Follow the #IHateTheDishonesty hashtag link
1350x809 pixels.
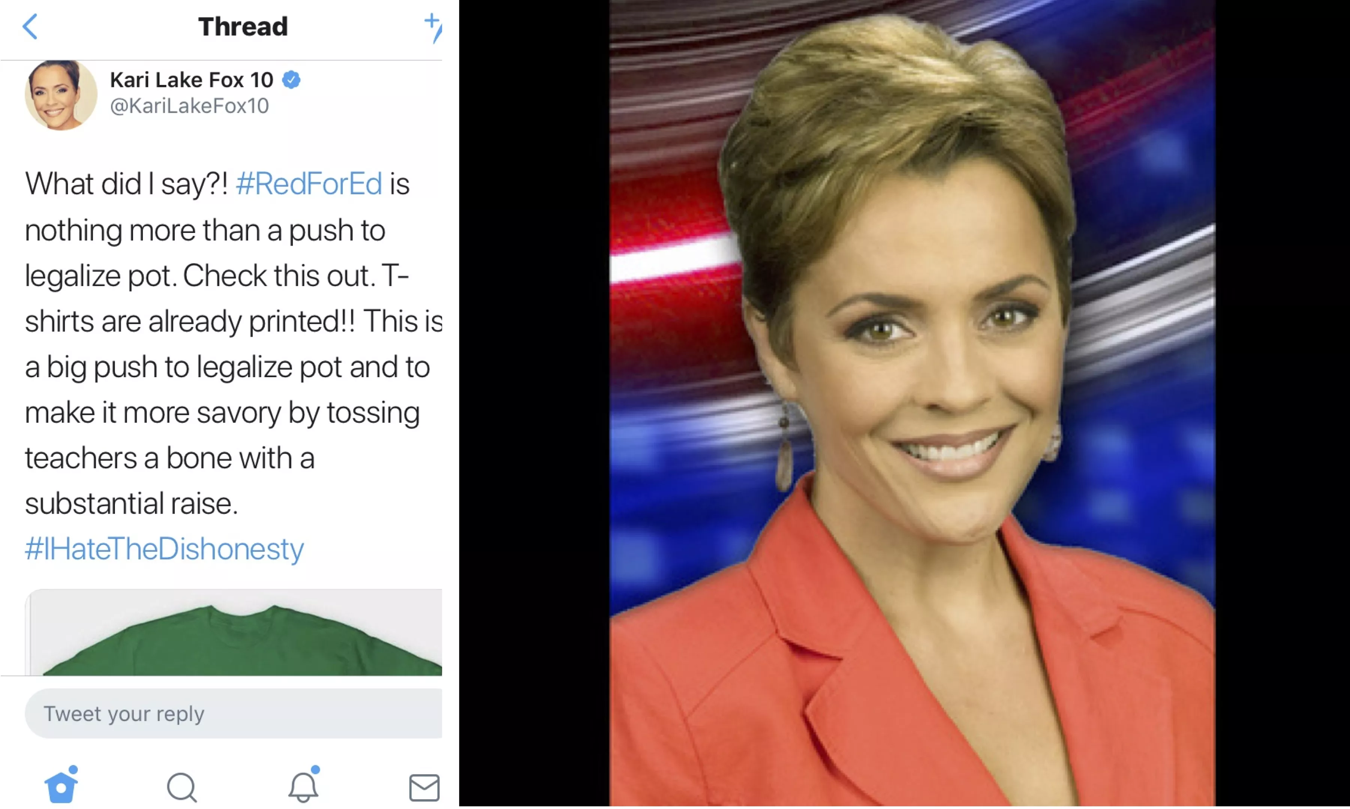click(164, 549)
